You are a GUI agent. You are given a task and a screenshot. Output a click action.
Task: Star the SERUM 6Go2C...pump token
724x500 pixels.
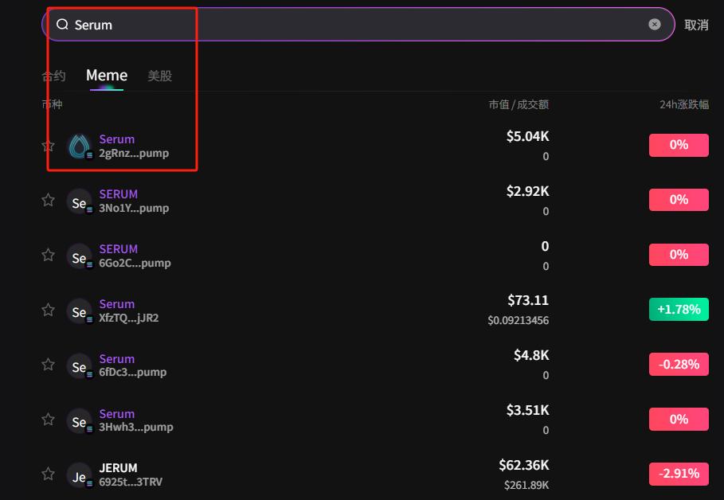[x=48, y=255]
